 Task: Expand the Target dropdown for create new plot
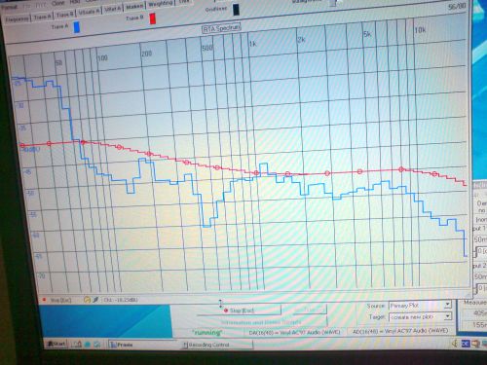pos(420,316)
